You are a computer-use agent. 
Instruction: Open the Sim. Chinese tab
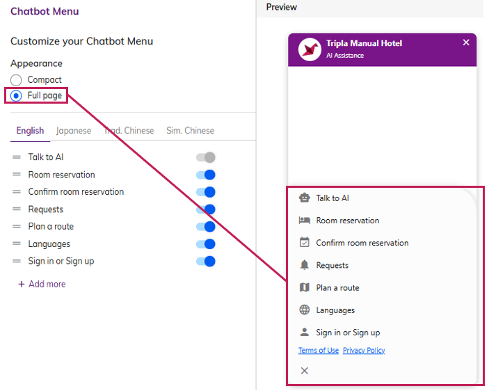pyautogui.click(x=190, y=131)
